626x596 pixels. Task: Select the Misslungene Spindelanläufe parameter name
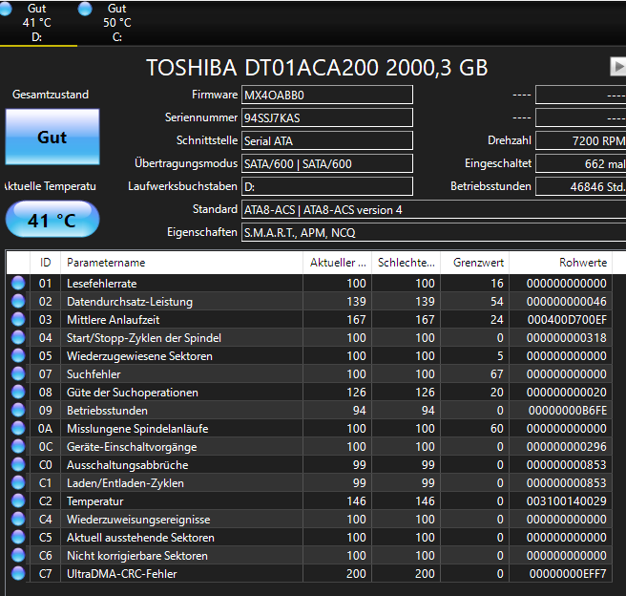point(137,429)
